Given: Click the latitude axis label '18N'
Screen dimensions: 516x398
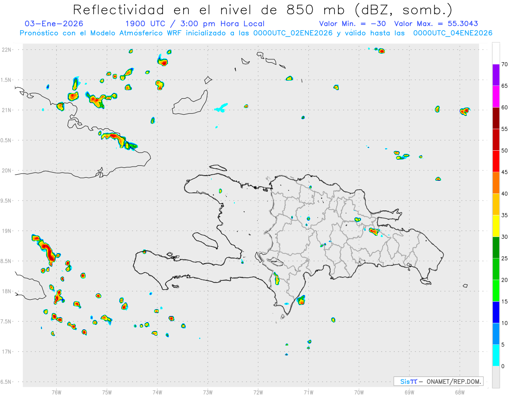Looking at the screenshot, I should tap(6, 291).
